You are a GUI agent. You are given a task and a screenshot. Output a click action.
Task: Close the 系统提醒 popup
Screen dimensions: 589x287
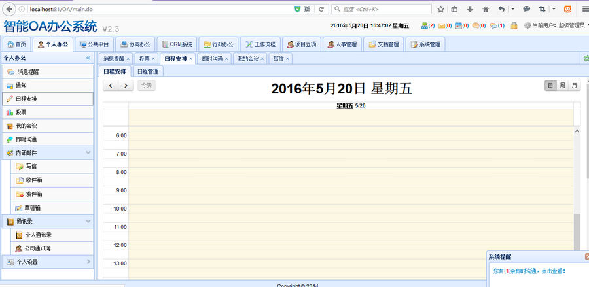pyautogui.click(x=587, y=257)
